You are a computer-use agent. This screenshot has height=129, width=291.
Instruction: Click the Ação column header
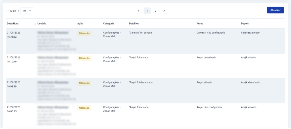coord(80,24)
